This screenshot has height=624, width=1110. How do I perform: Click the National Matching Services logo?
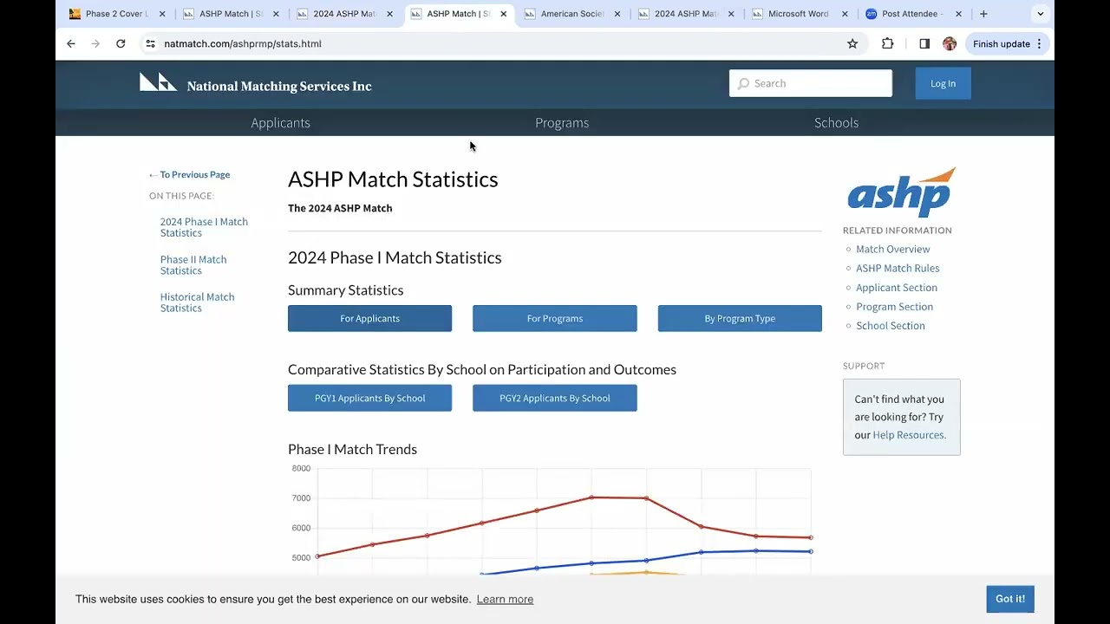click(x=256, y=84)
